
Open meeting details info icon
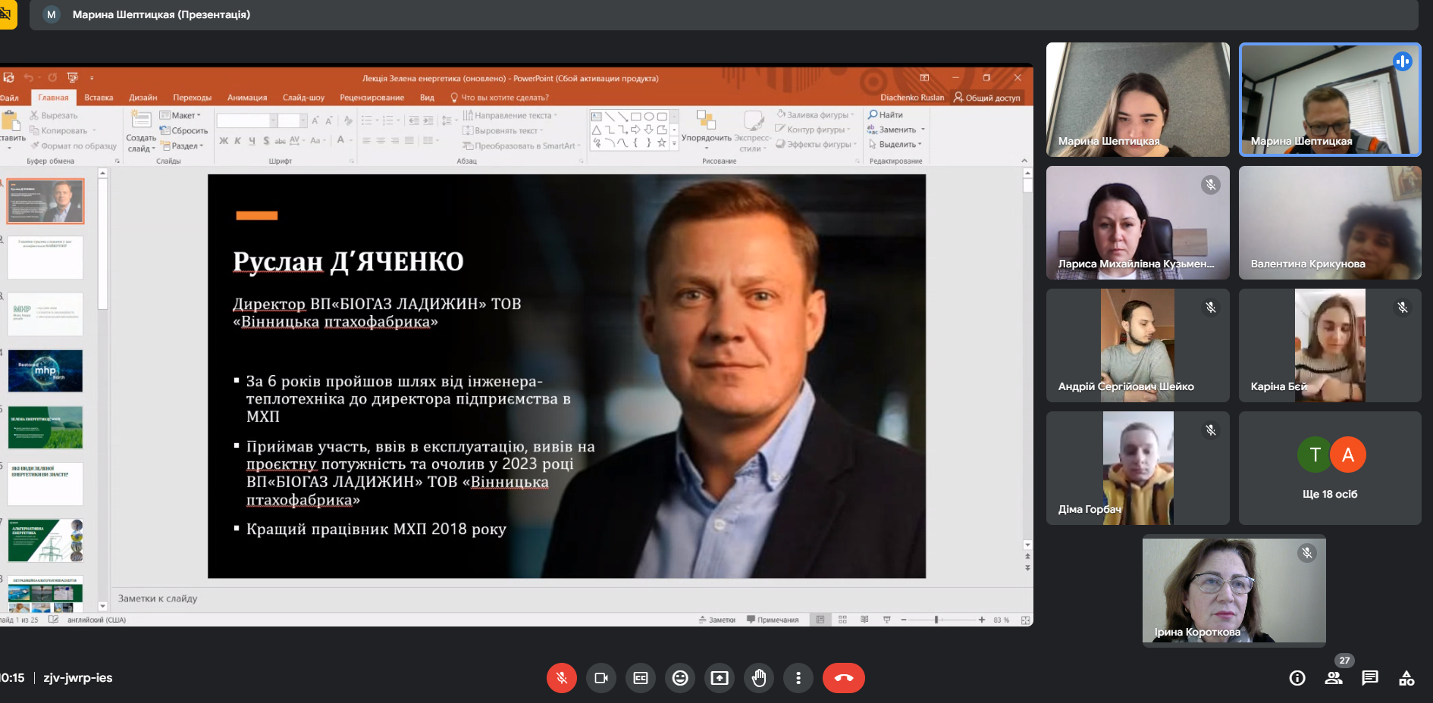click(1297, 678)
